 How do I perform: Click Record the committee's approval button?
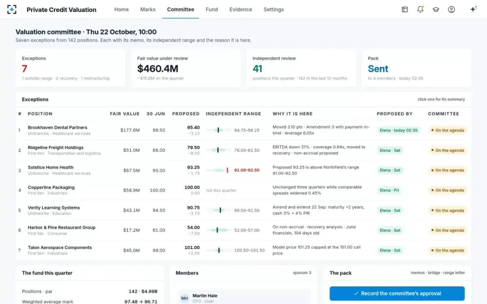coord(397,293)
